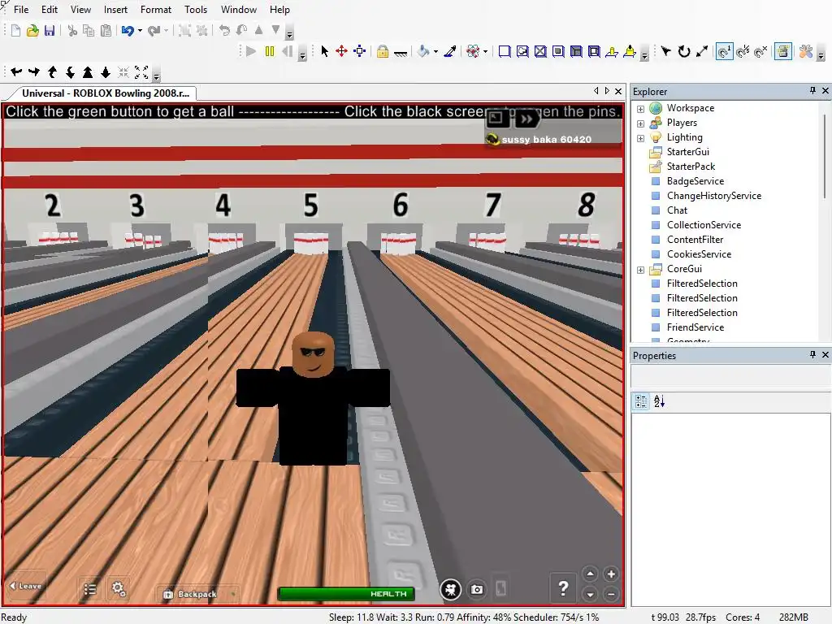
Task: Expand the CoreGui tree node
Action: coord(640,270)
